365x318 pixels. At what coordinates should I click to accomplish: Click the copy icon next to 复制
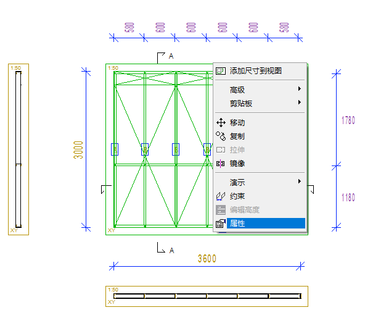click(221, 136)
